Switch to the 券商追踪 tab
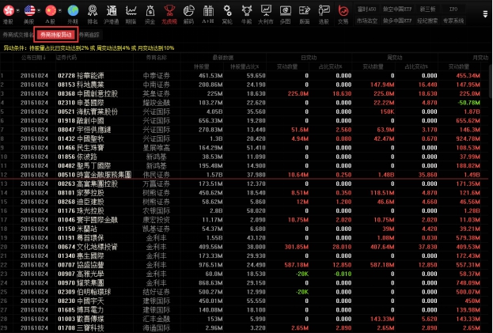The width and height of the screenshot is (493, 333). coord(89,36)
